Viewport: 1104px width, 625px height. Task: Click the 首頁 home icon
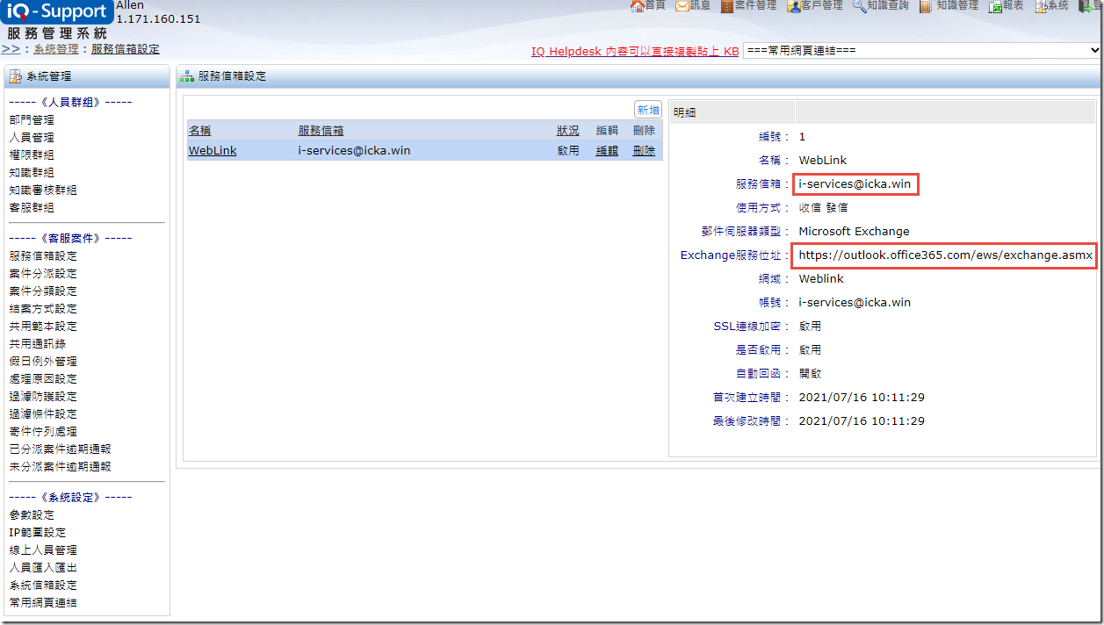tap(638, 6)
